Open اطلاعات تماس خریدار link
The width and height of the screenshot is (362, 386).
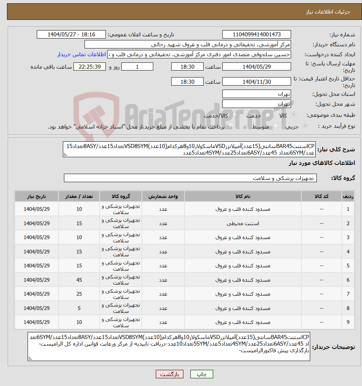point(82,54)
